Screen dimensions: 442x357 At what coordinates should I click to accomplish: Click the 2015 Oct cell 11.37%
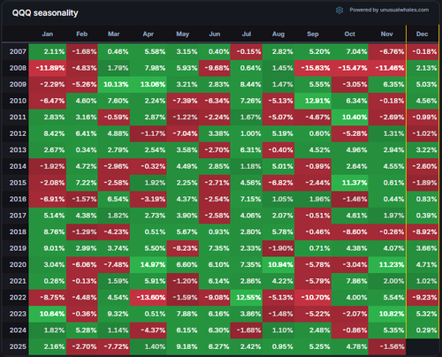(x=350, y=183)
